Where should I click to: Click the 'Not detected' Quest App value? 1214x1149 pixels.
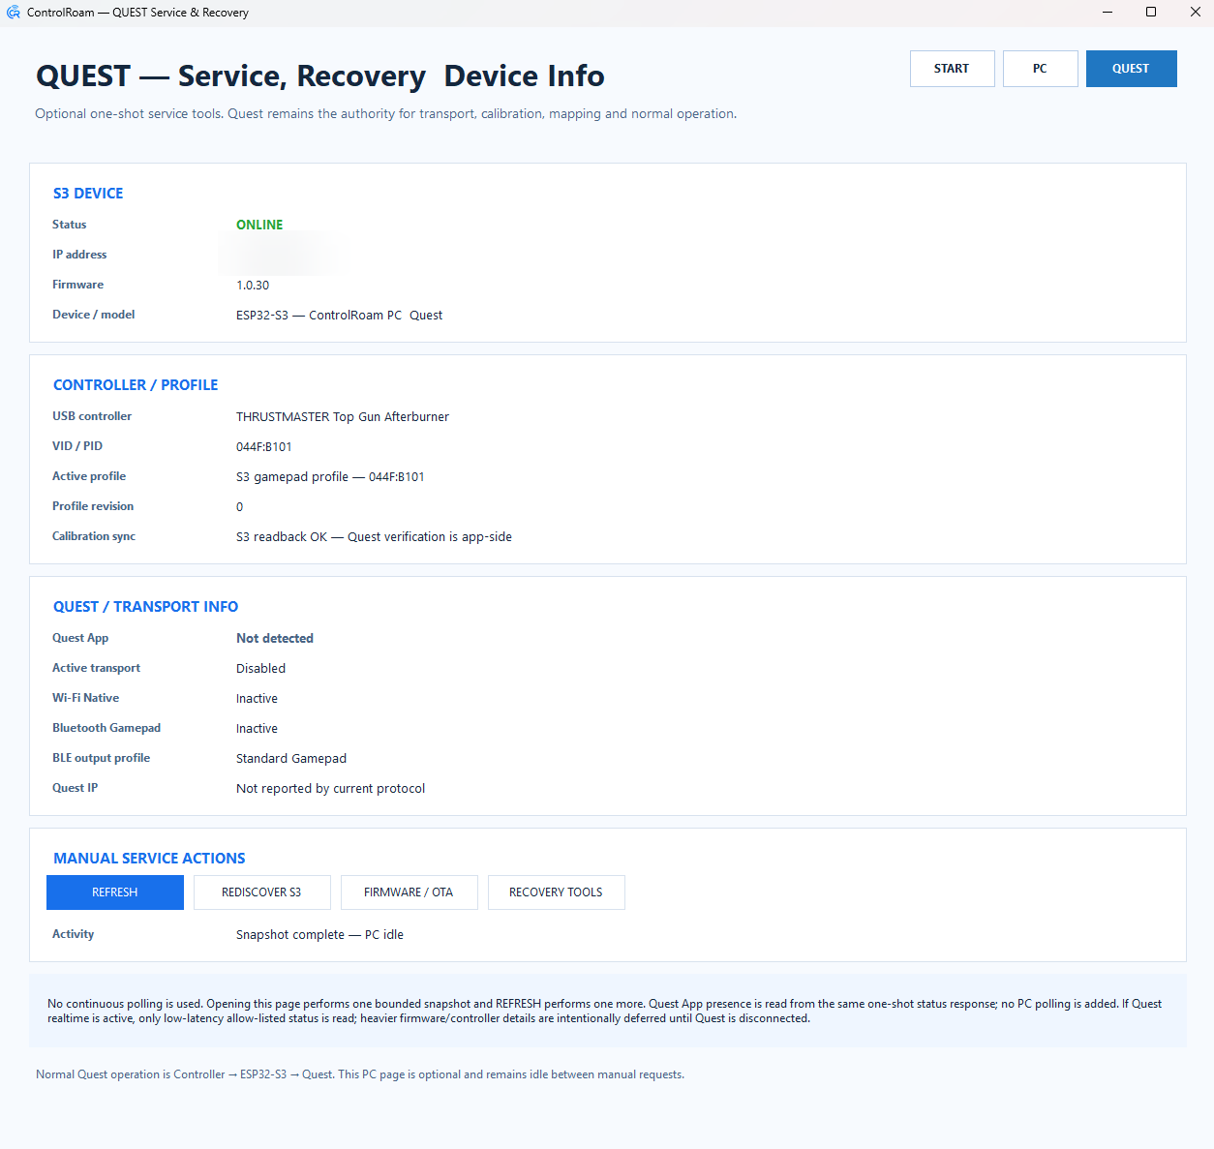275,639
